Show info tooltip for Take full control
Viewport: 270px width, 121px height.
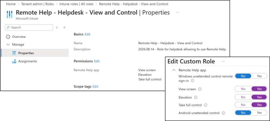(206, 105)
